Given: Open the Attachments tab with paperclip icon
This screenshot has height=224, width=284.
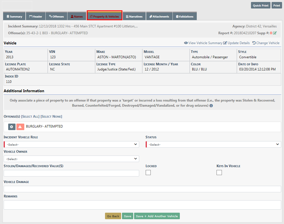Looking at the screenshot, I should [x=159, y=16].
